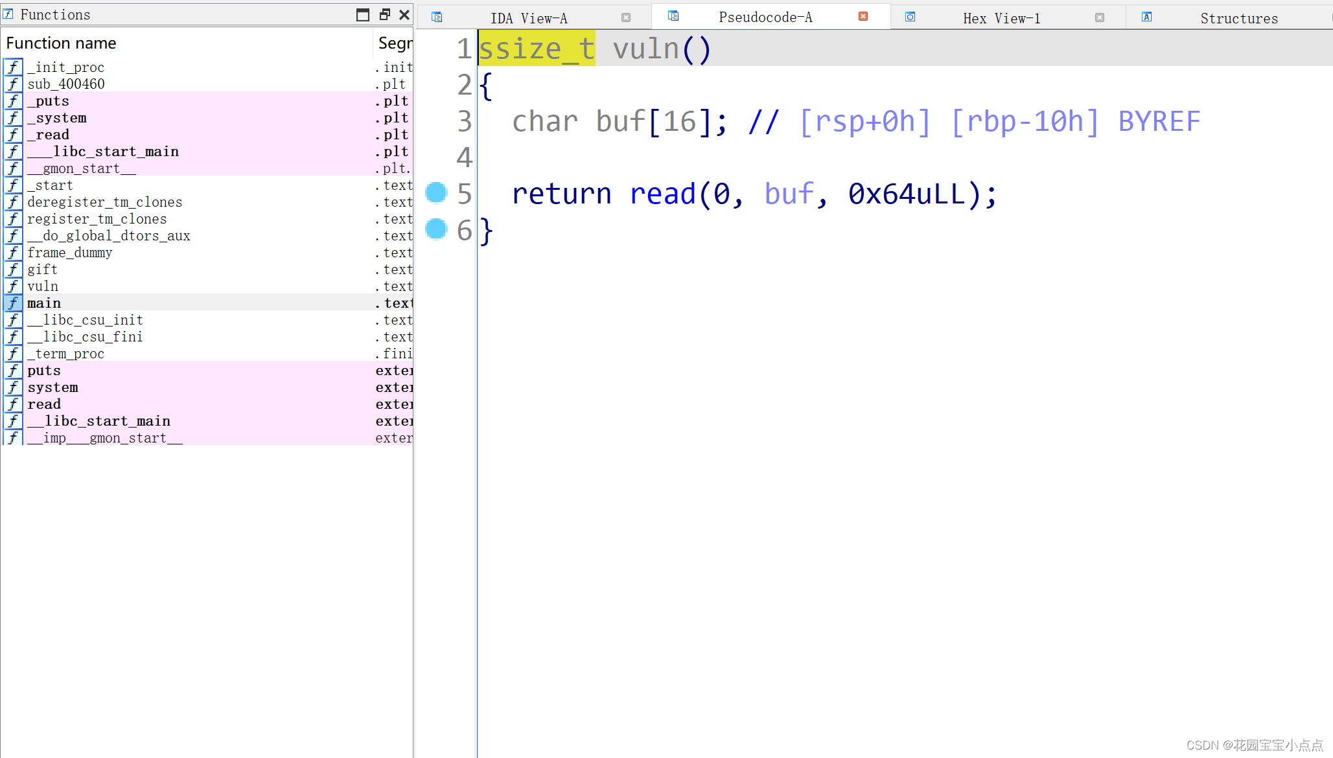The width and height of the screenshot is (1333, 758).
Task: Click line number 3 in gutter
Action: 465,121
